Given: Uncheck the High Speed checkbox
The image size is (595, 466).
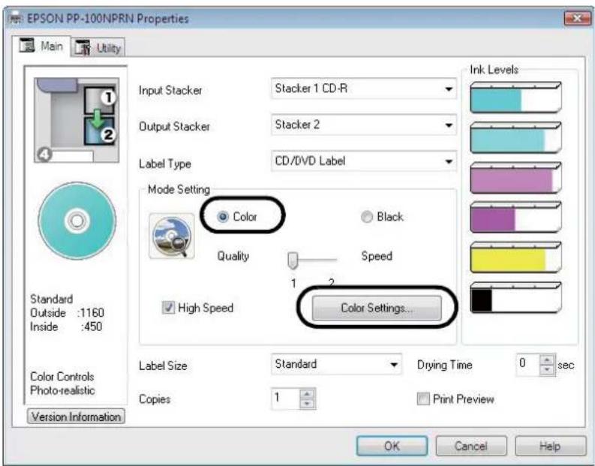Looking at the screenshot, I should (x=168, y=308).
